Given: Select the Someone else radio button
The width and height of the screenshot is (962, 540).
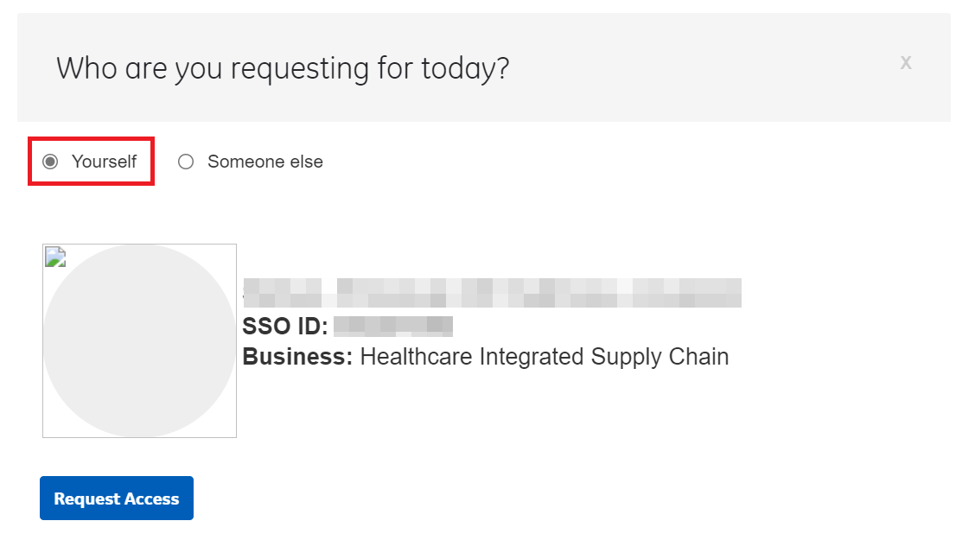Looking at the screenshot, I should click(186, 162).
